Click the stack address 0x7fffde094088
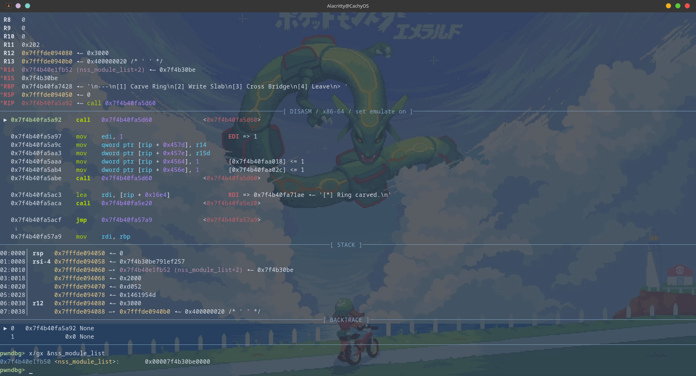This screenshot has height=376, width=696. tap(80, 311)
